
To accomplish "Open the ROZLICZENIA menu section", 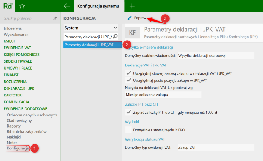I will [x=15, y=81].
